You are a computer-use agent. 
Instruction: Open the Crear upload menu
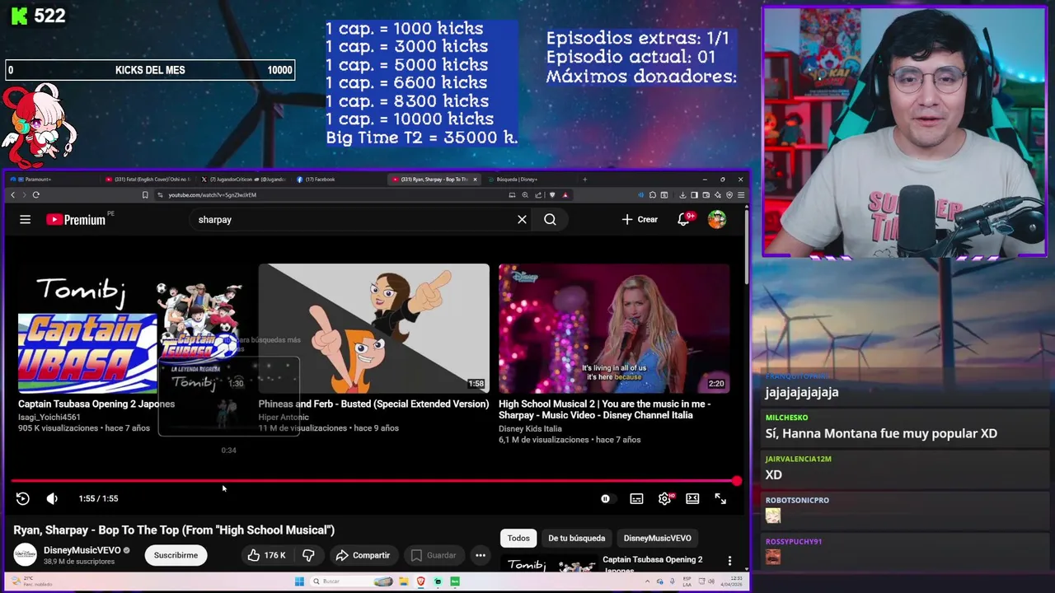click(640, 220)
